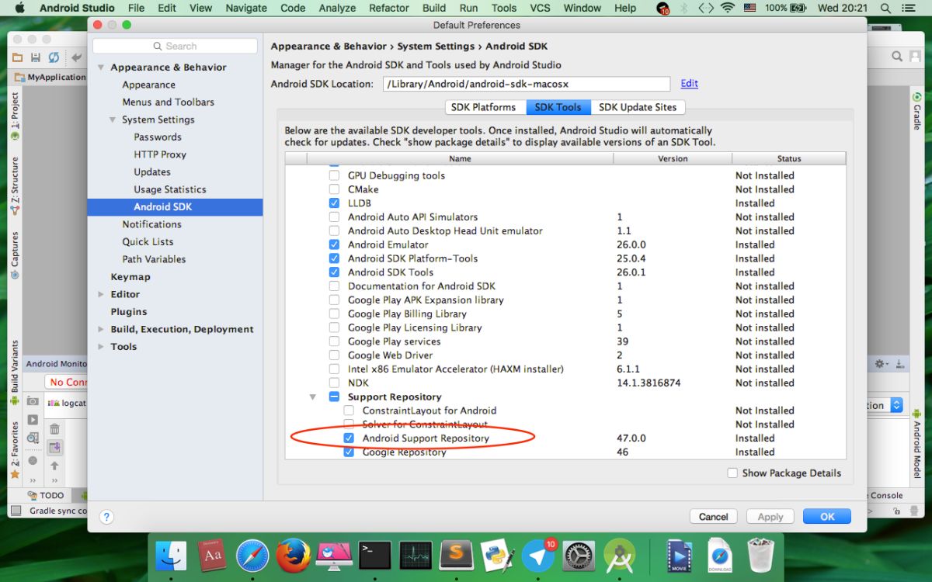Switch to SDK Platforms tab
This screenshot has width=932, height=582.
click(483, 107)
